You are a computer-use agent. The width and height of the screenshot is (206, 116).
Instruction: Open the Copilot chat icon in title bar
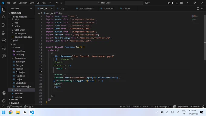coord(147,3)
